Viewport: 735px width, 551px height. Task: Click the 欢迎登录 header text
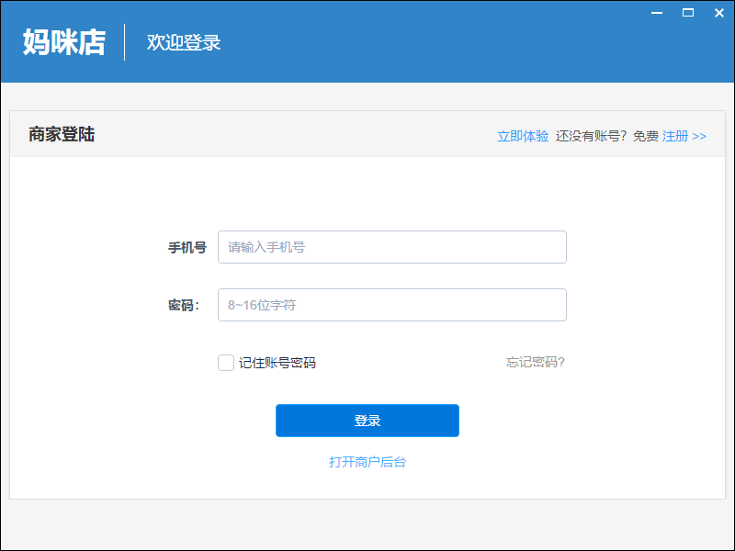[184, 43]
